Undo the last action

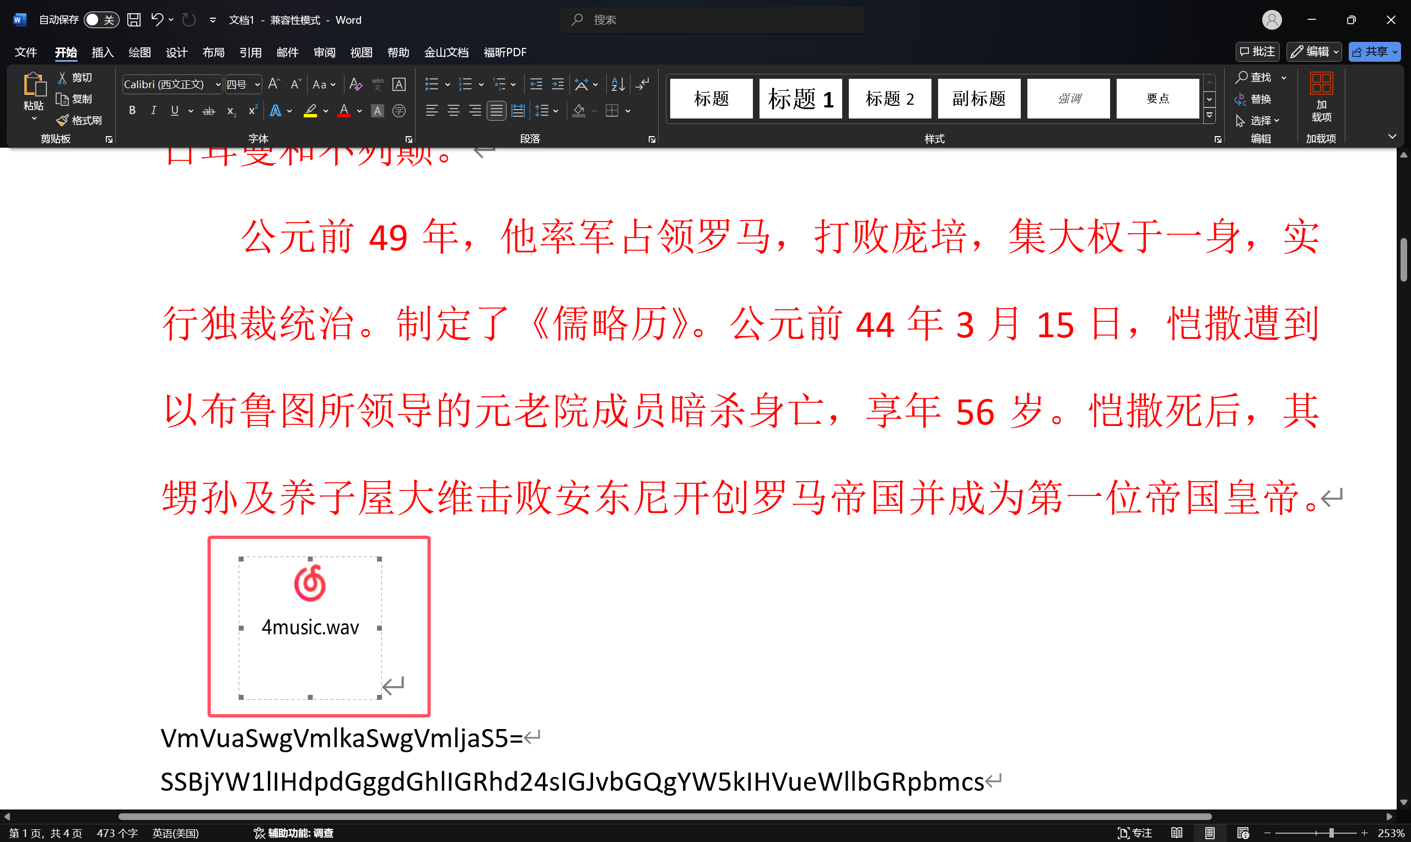point(157,20)
